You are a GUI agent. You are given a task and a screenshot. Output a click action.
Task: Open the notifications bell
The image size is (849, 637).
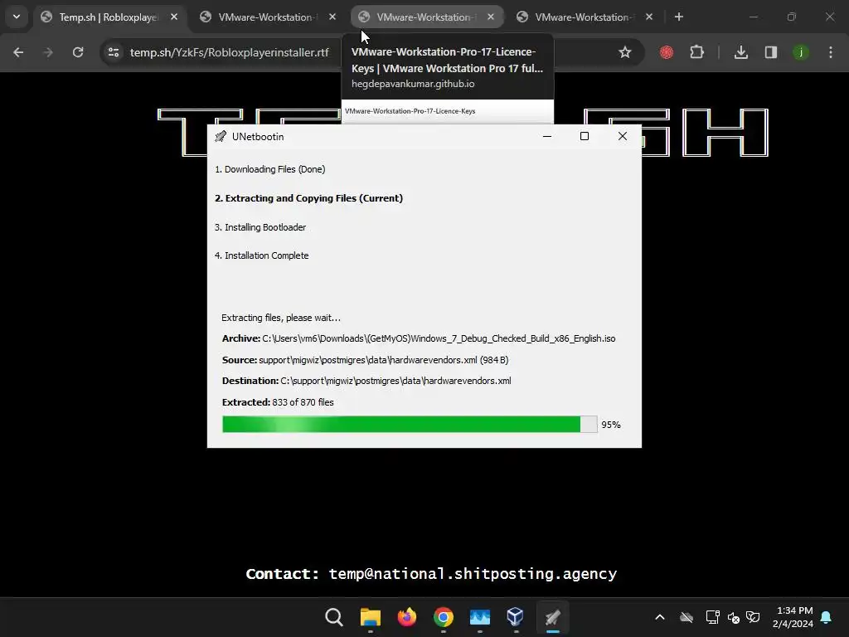(x=827, y=617)
